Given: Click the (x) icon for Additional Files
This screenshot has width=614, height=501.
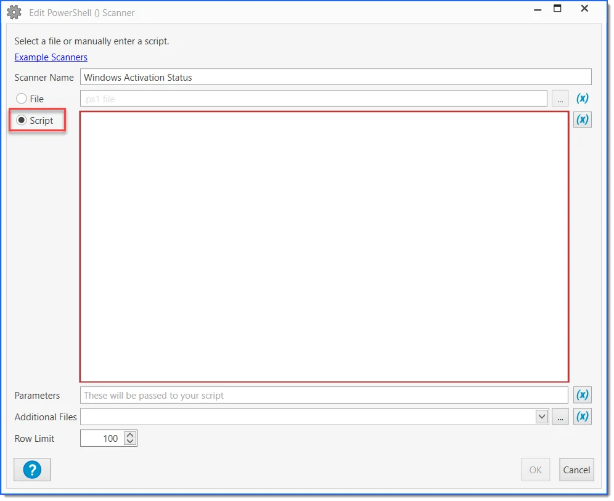Looking at the screenshot, I should (x=582, y=417).
